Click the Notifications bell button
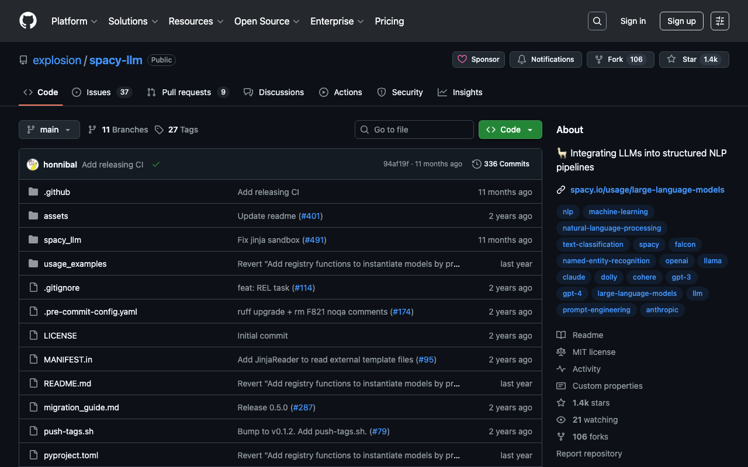 [x=545, y=60]
